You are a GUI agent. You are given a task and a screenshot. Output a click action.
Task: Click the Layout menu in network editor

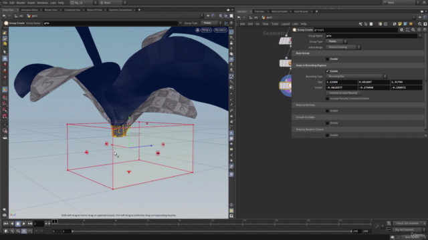coord(286,24)
